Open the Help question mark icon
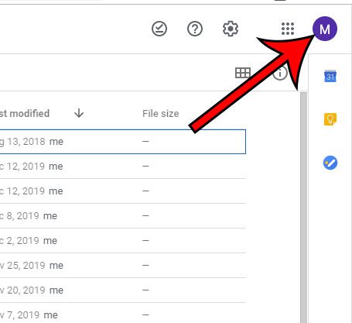Screen dimensions: 352x323 click(195, 29)
